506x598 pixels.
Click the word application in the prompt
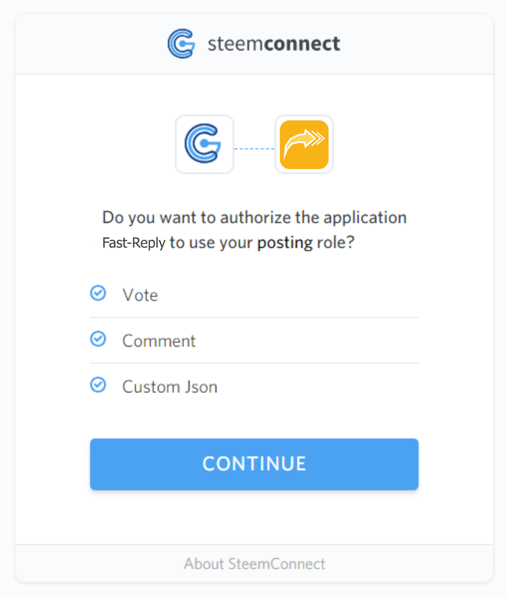point(365,218)
